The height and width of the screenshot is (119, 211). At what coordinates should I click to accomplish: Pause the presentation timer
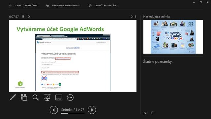23,17
